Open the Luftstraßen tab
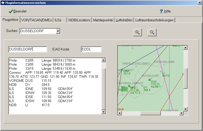 click(124, 20)
